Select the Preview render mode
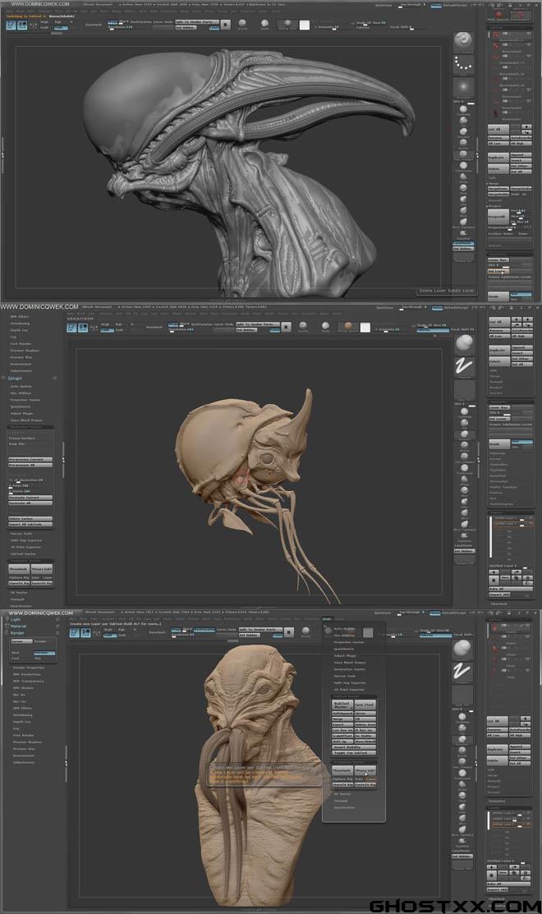The width and height of the screenshot is (542, 914). pyautogui.click(x=44, y=653)
